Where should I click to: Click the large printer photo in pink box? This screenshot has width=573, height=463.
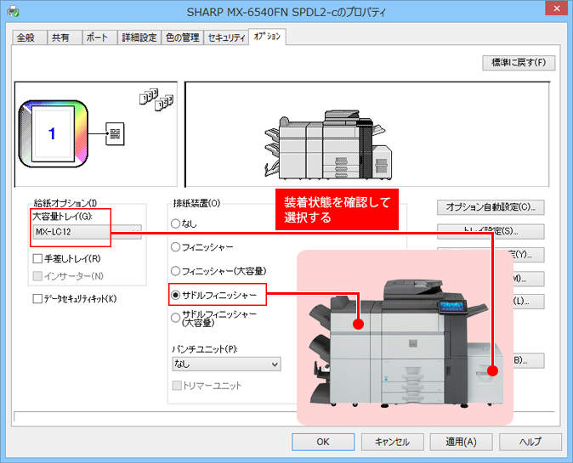click(405, 337)
